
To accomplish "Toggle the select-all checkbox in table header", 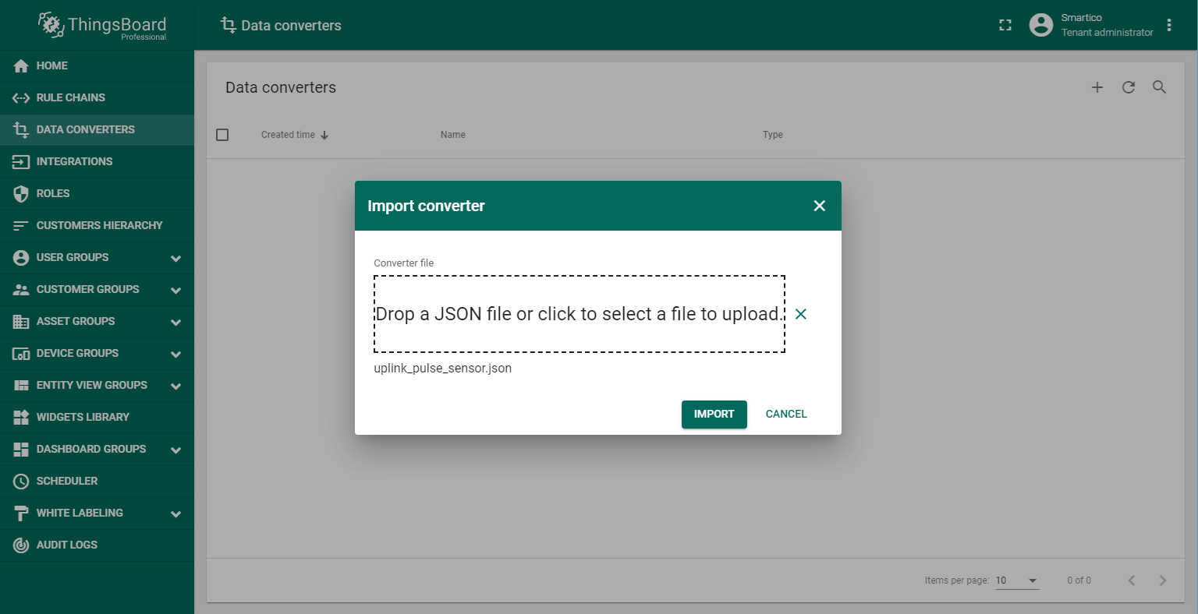I will click(x=222, y=135).
